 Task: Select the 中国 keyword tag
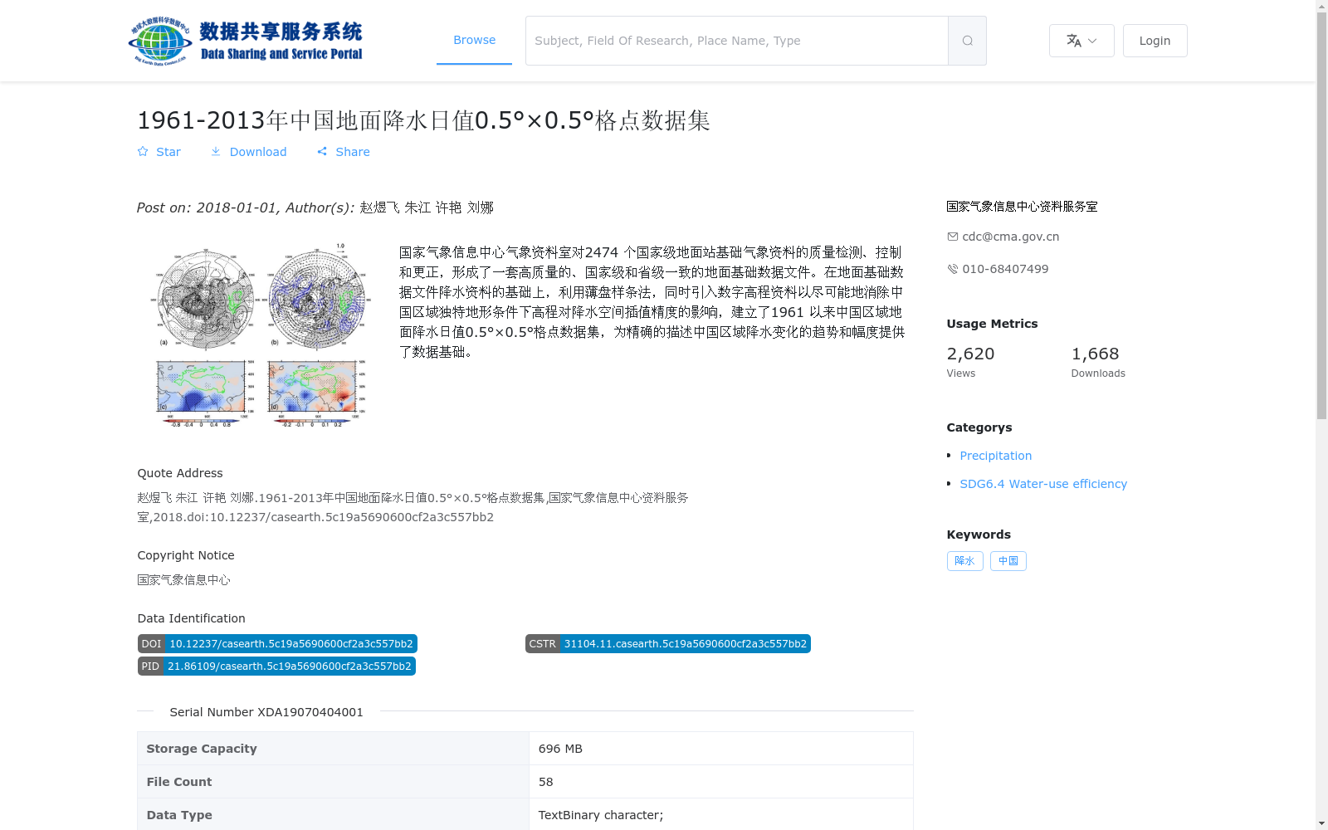(x=1008, y=561)
